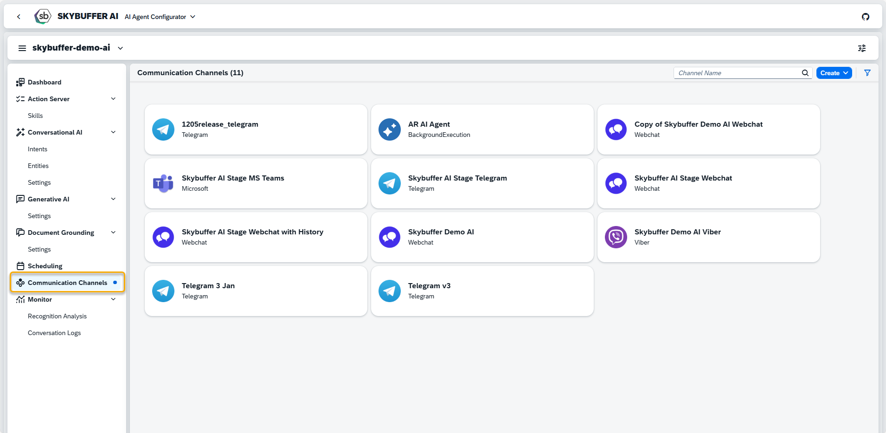Open the AI Agent Configurator dropdown
Image resolution: width=886 pixels, height=433 pixels.
160,17
